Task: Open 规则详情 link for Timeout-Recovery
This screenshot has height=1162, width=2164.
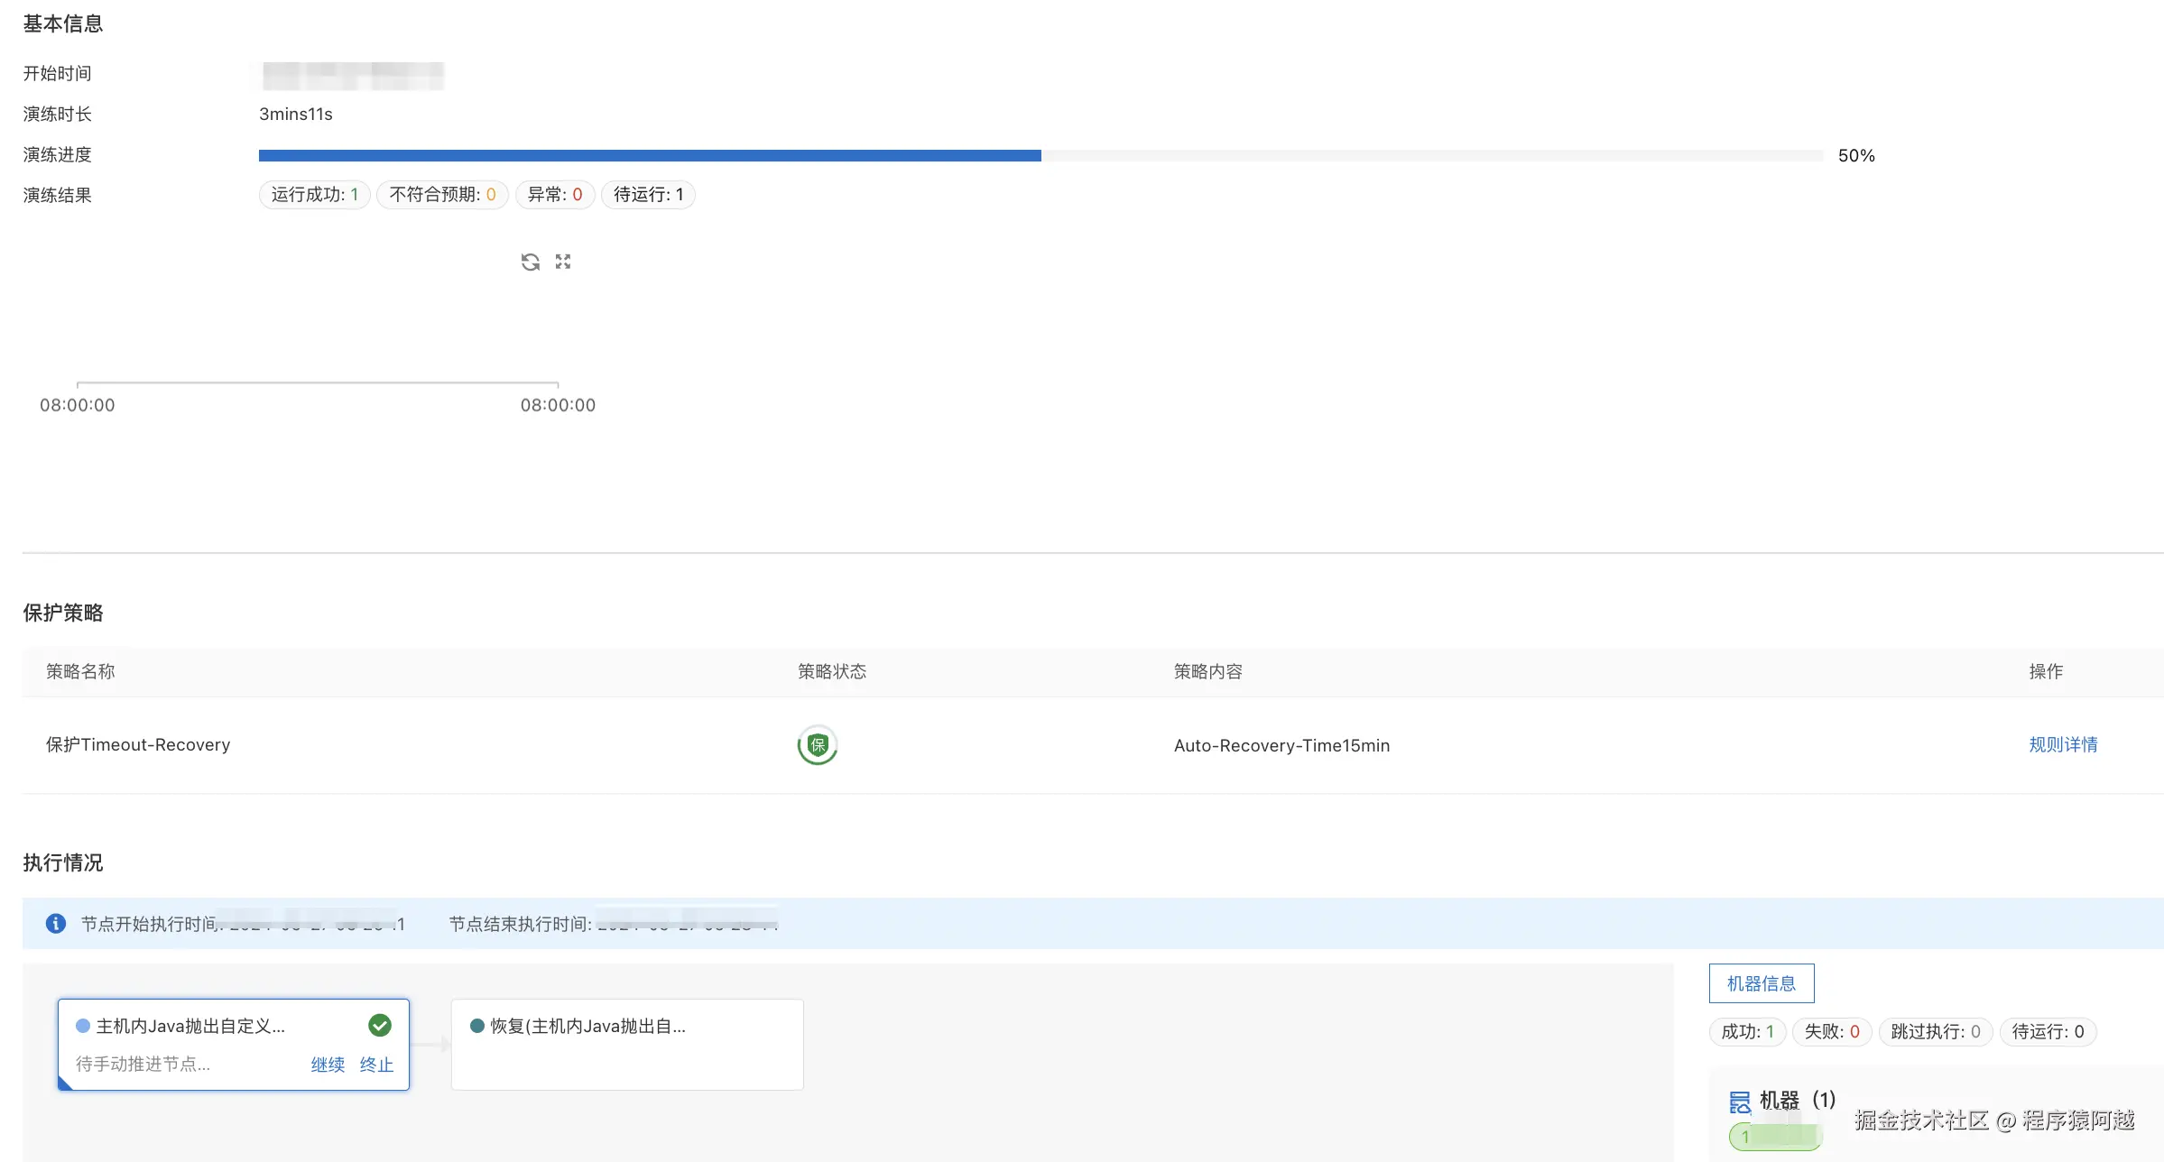Action: [x=2063, y=744]
